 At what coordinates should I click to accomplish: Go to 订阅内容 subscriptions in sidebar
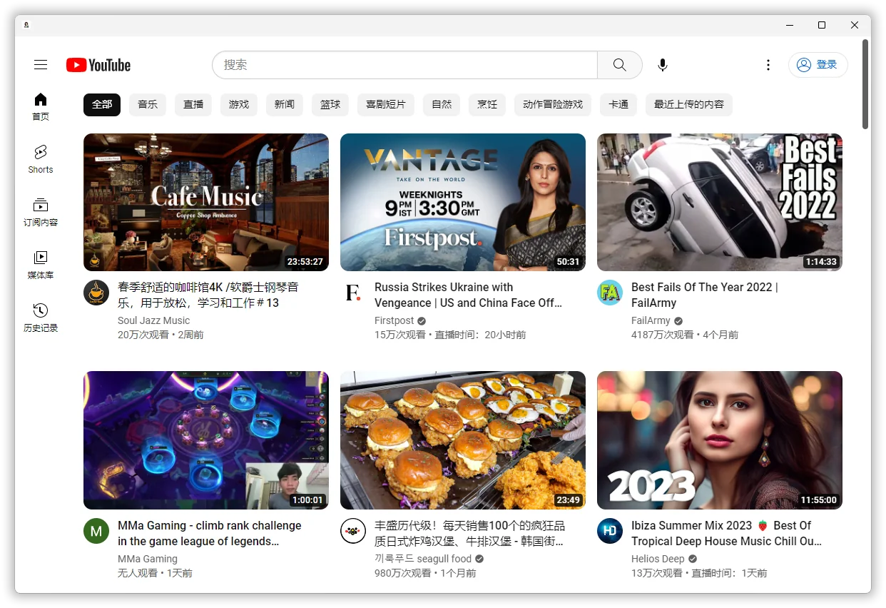pos(41,211)
